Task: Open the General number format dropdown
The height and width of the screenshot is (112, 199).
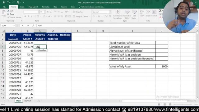Action: pos(110,12)
